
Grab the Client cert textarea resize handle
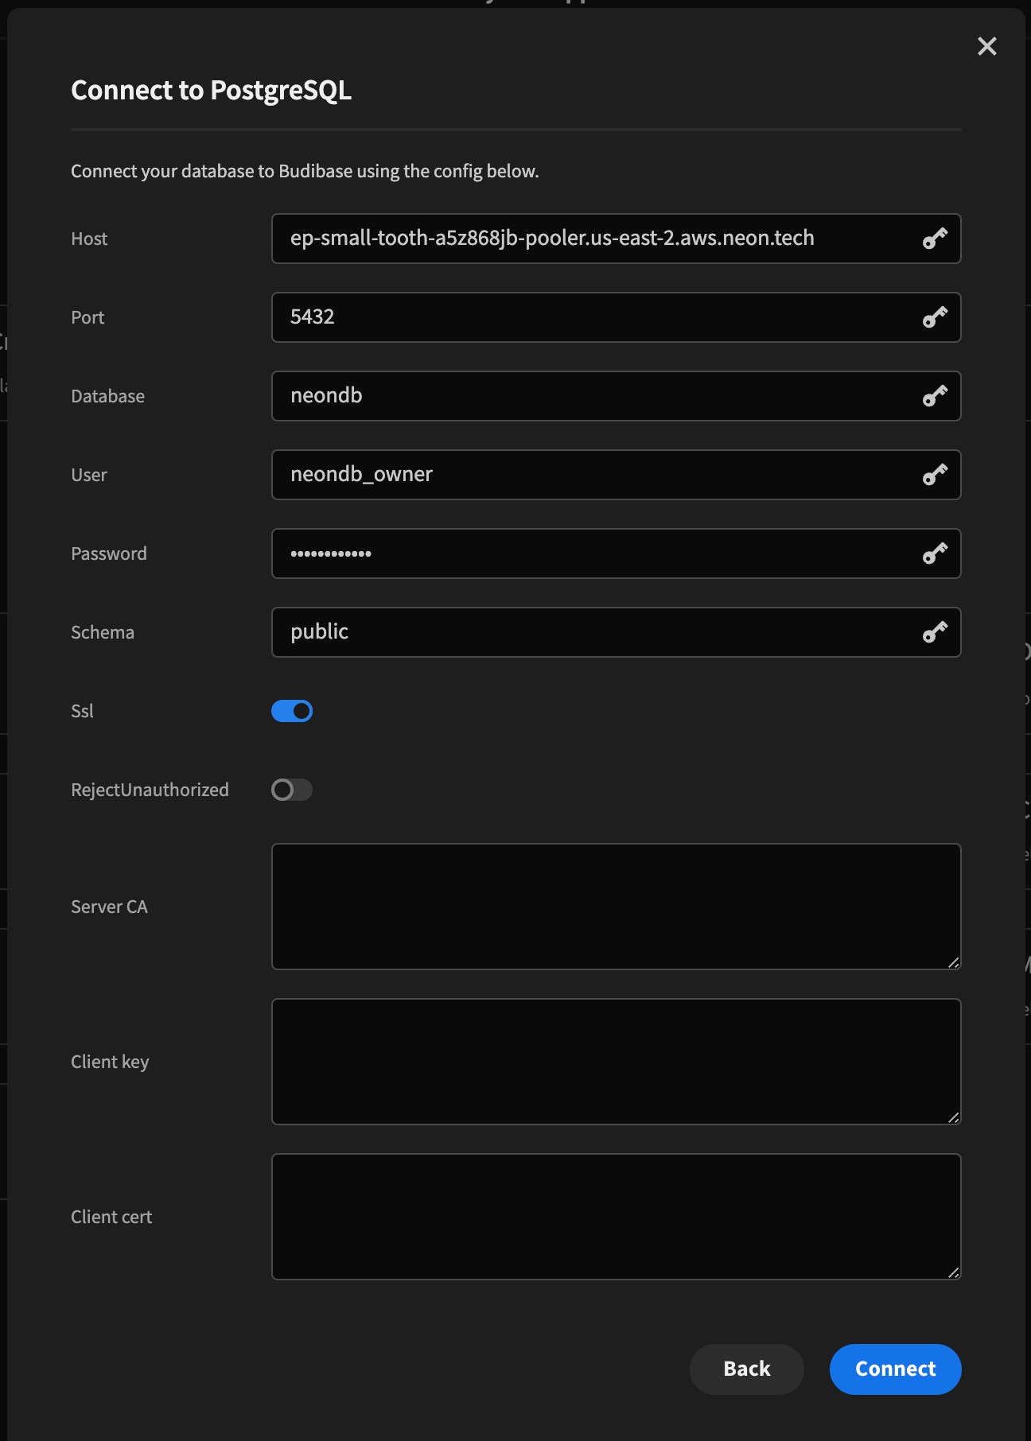pyautogui.click(x=954, y=1272)
